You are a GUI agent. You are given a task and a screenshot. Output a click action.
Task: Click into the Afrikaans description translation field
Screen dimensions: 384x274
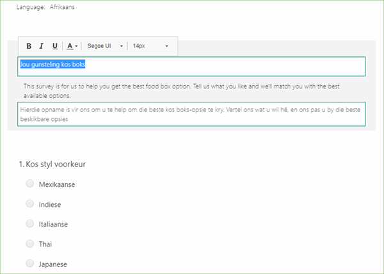point(191,115)
